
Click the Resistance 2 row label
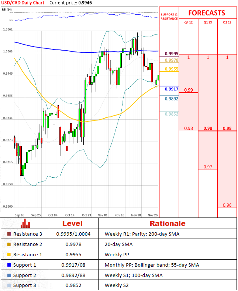pyautogui.click(x=28, y=244)
